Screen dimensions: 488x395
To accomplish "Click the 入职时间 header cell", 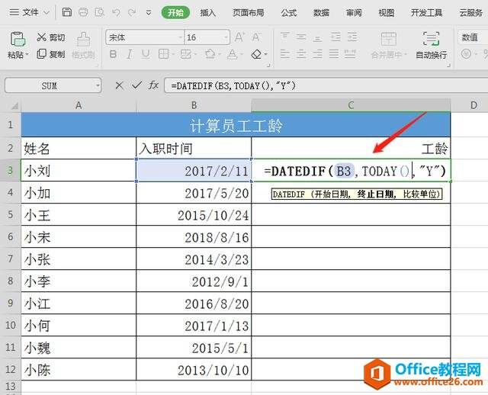I will pyautogui.click(x=194, y=148).
